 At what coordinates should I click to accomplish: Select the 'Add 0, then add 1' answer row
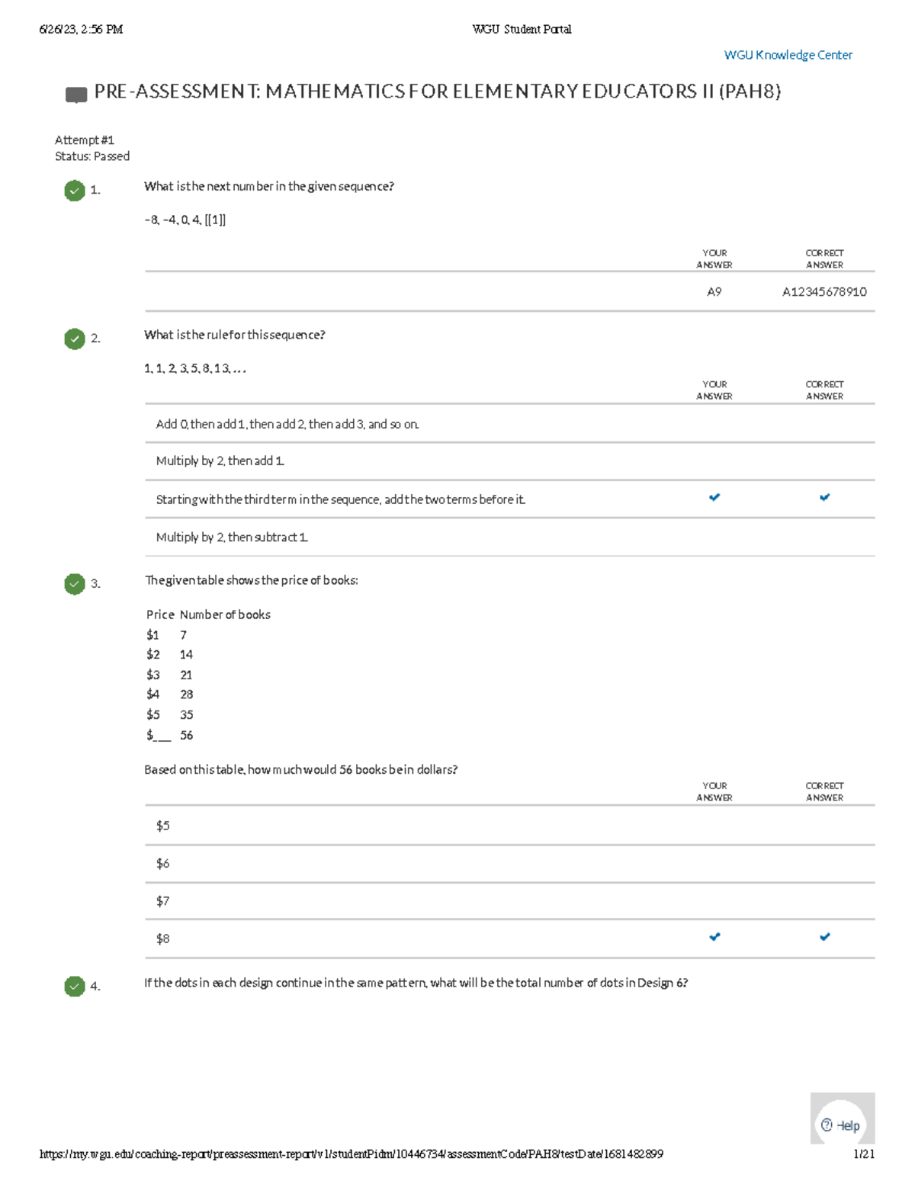287,425
